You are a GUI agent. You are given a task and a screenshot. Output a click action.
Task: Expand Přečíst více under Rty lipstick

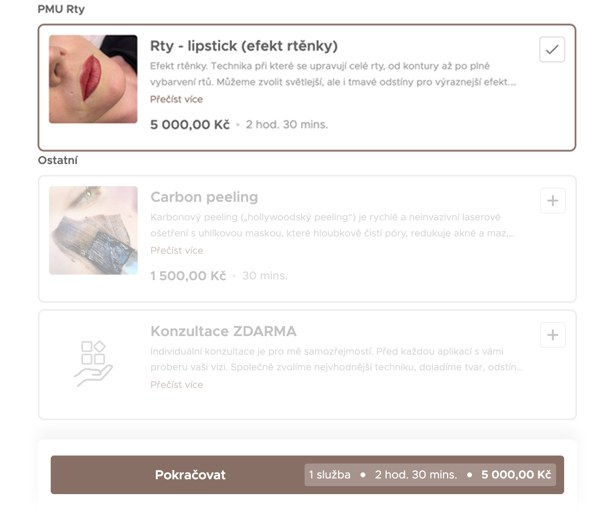pyautogui.click(x=176, y=99)
